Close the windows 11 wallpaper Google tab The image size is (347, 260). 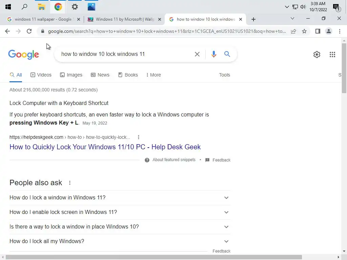click(79, 19)
